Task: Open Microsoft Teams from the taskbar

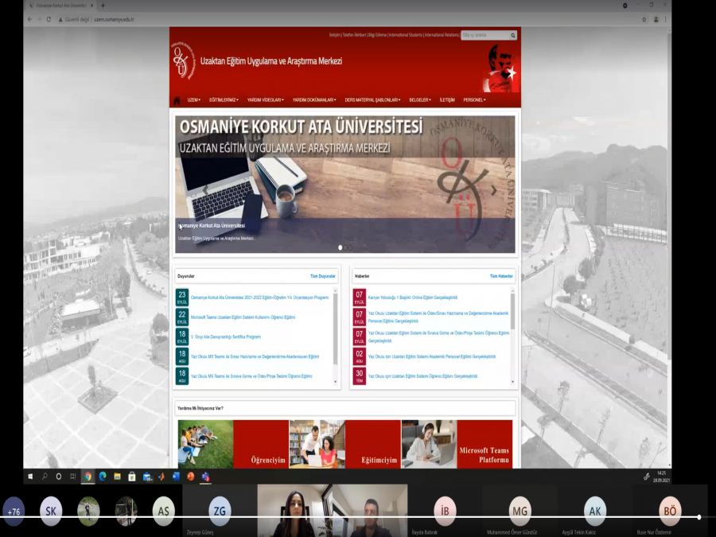Action: pyautogui.click(x=205, y=477)
